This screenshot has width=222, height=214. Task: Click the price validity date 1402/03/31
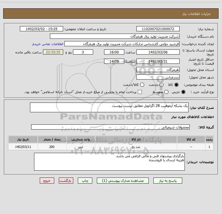tap(158, 61)
